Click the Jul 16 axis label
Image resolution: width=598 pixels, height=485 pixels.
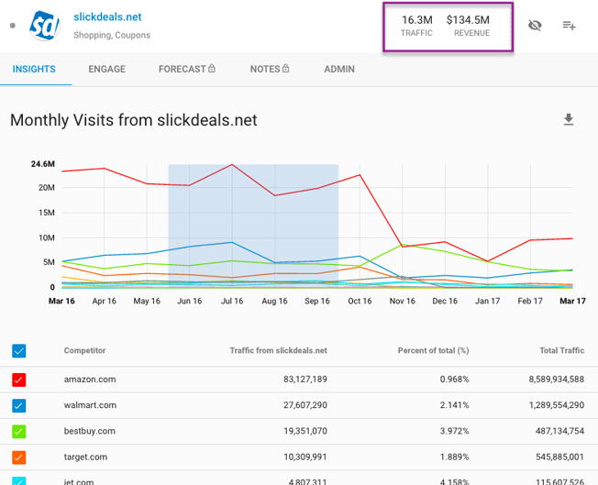click(232, 301)
